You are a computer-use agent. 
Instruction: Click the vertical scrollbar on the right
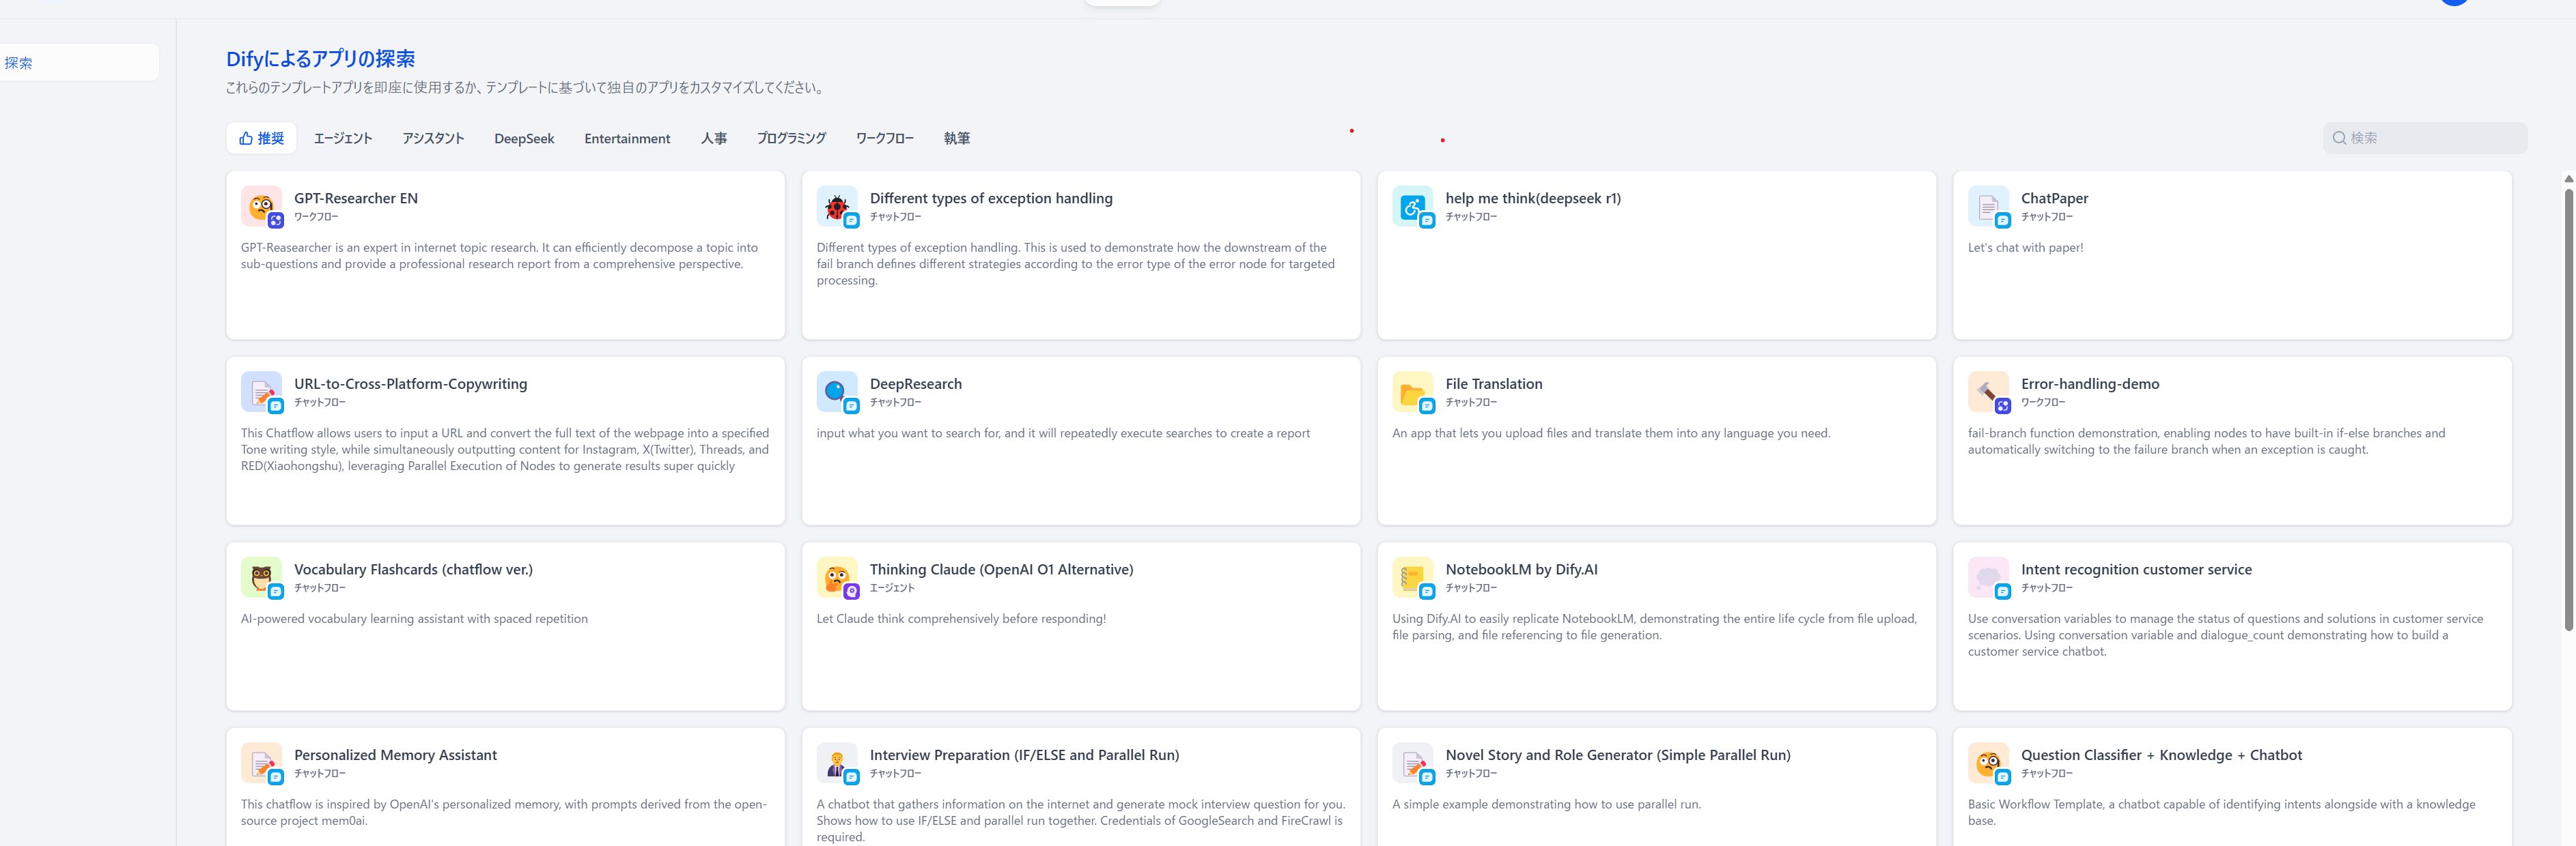[x=2568, y=400]
